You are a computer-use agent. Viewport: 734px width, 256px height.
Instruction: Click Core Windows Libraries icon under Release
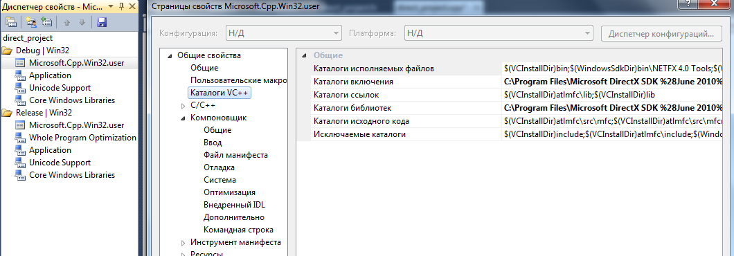[20, 175]
